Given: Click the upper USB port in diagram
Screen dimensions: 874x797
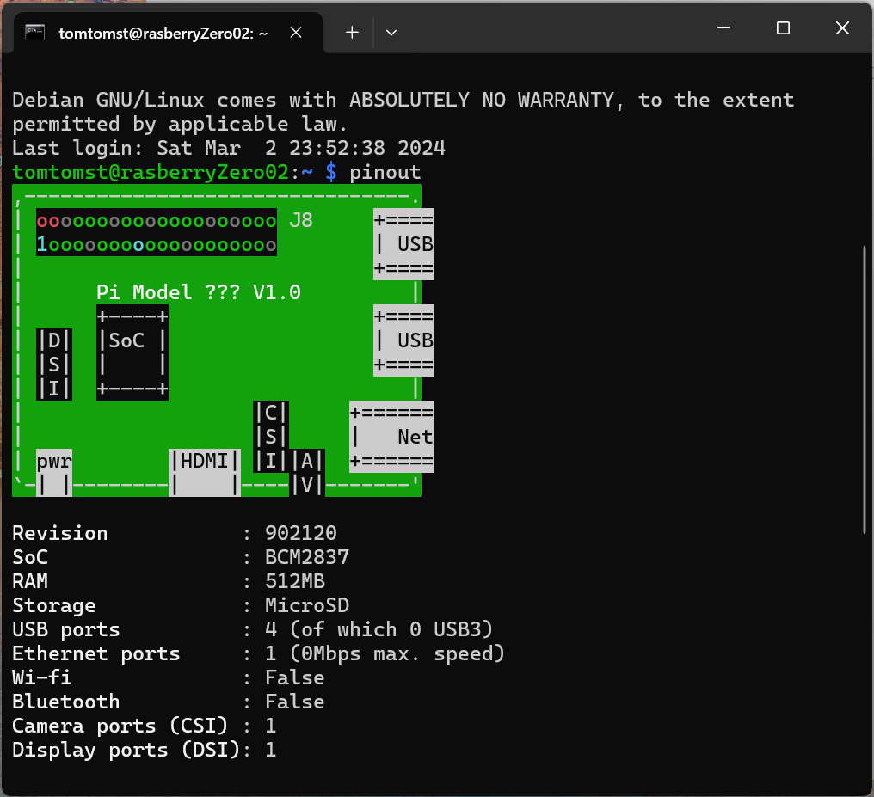Looking at the screenshot, I should (x=403, y=244).
